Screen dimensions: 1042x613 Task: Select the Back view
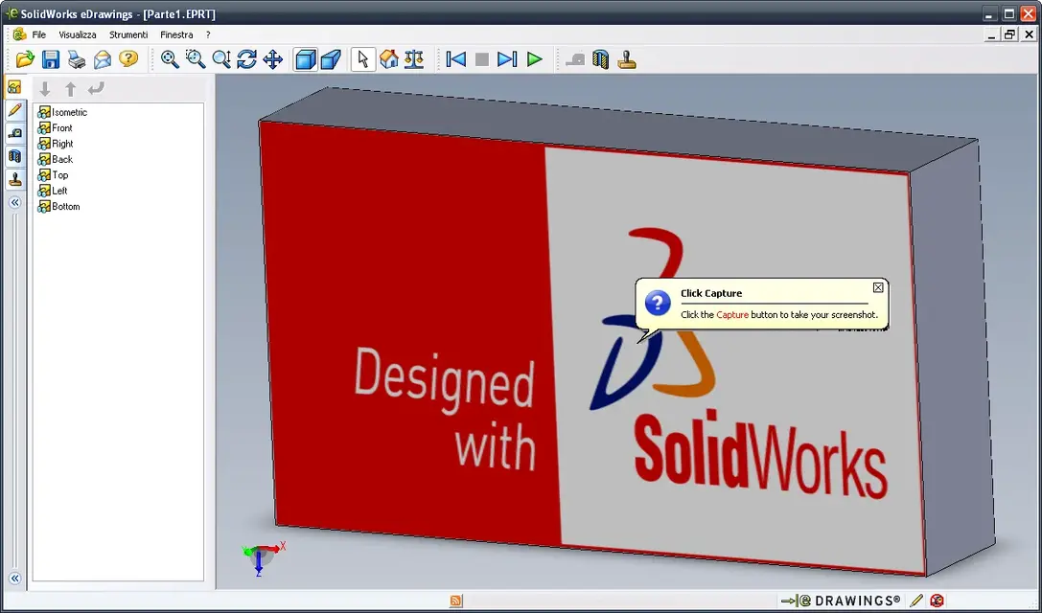coord(56,159)
